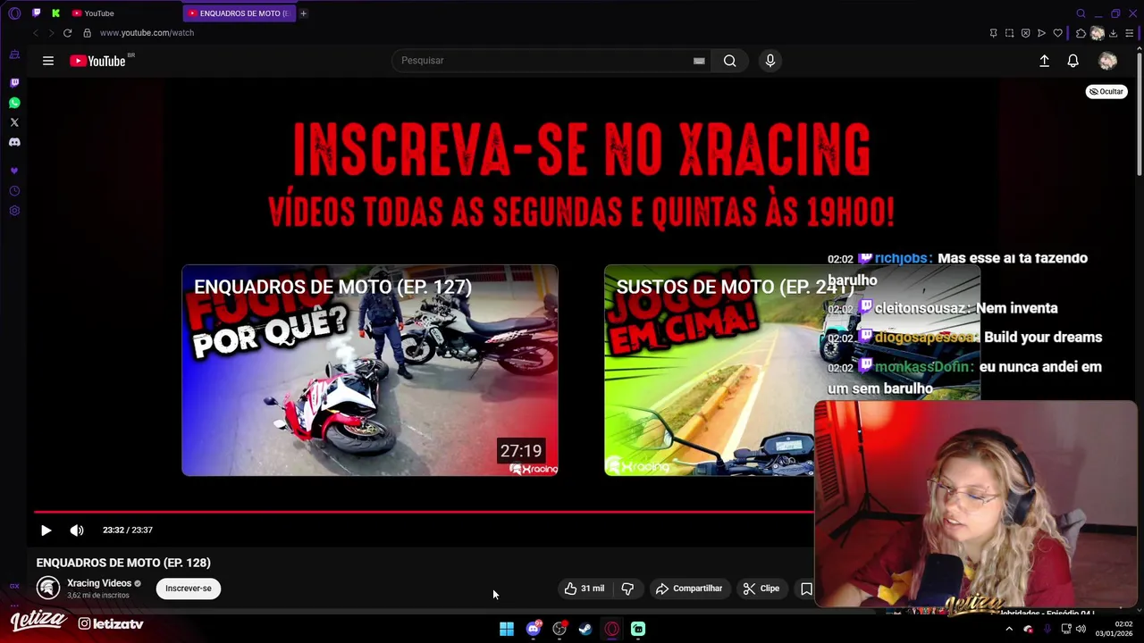Image resolution: width=1144 pixels, height=643 pixels.
Task: Open the browser downloads icon
Action: coord(1113,33)
